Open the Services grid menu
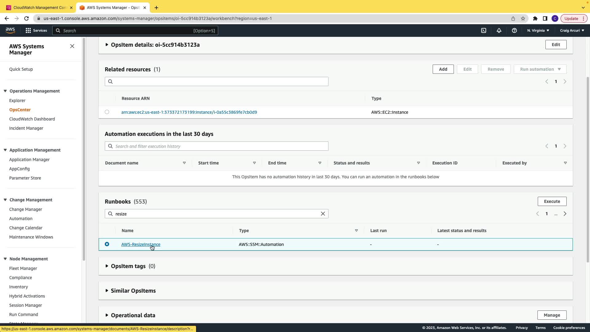The width and height of the screenshot is (590, 332). click(x=36, y=30)
